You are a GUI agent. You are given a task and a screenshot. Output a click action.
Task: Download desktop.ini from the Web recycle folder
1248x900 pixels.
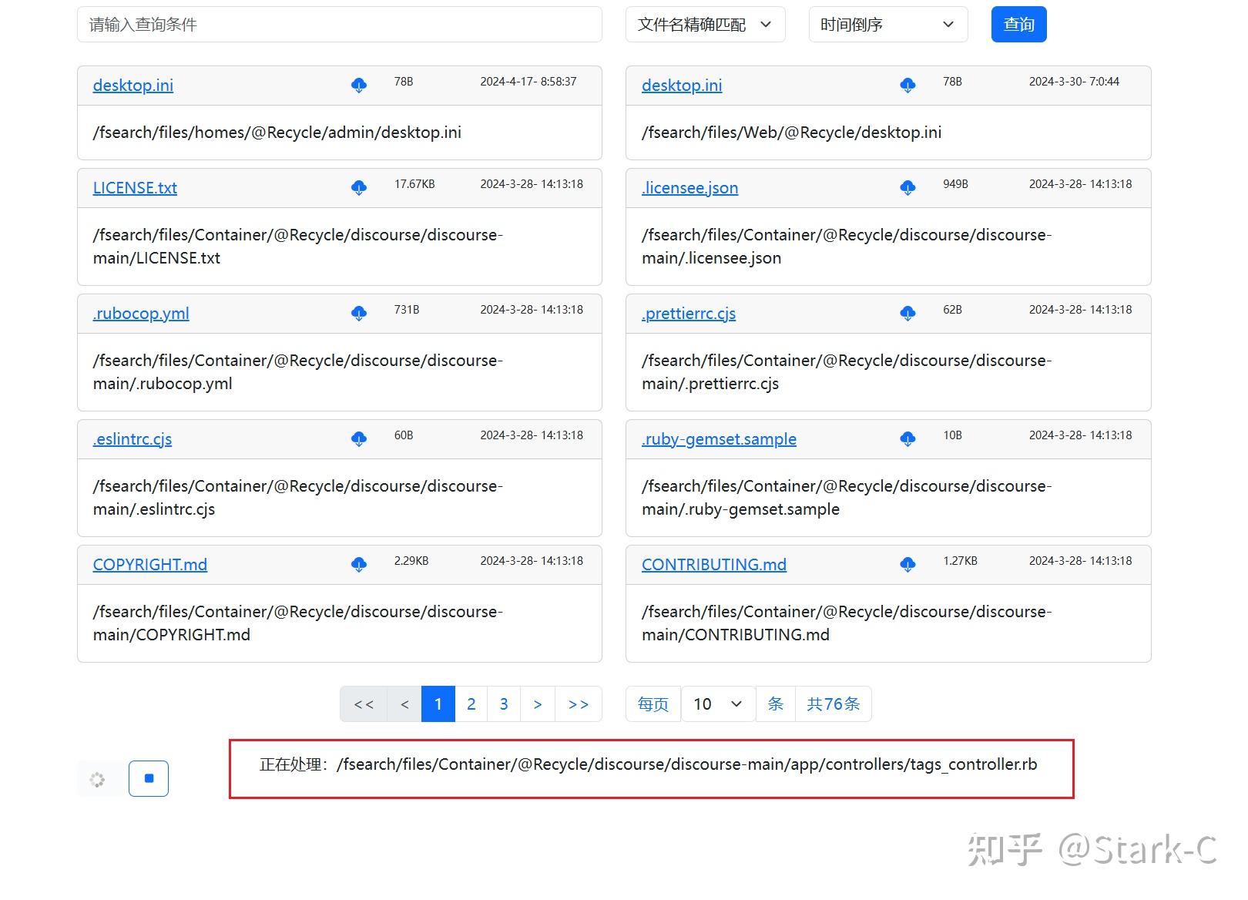(907, 86)
